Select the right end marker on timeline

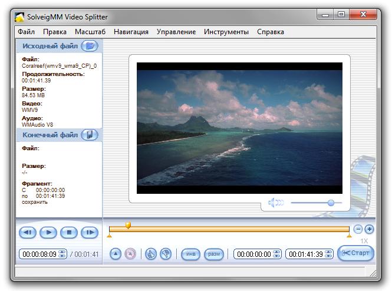(x=349, y=235)
